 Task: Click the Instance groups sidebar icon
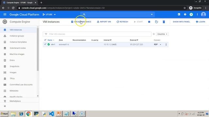click(x=5, y=36)
